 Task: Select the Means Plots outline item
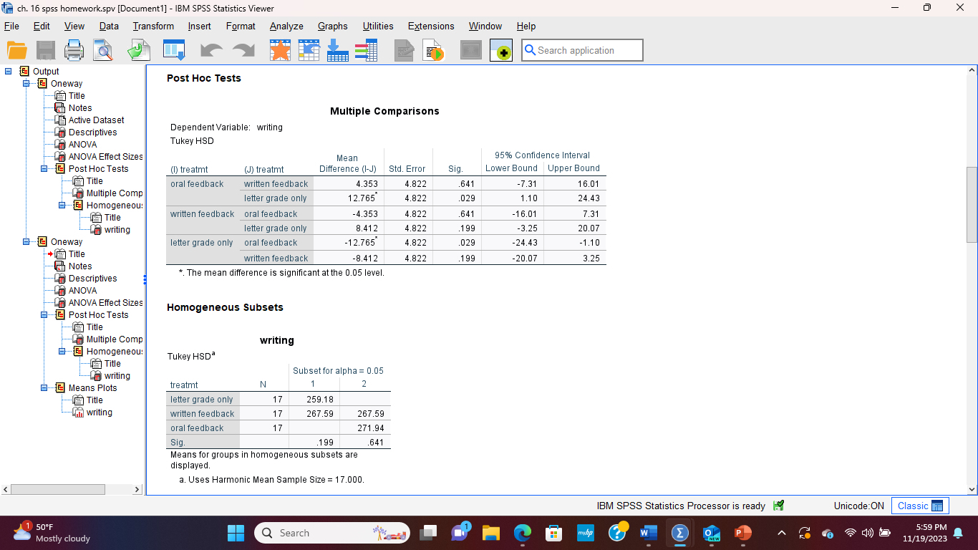click(92, 388)
